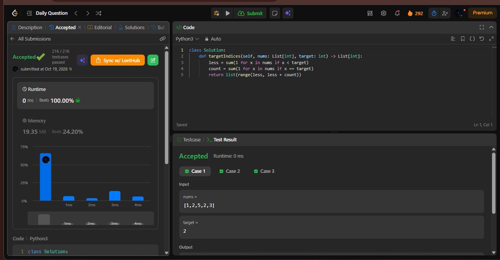Screen dimensions: 500x260
Task: Start the timer stopwatch icon
Action: [x=434, y=13]
